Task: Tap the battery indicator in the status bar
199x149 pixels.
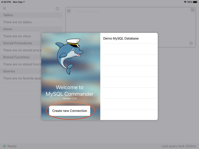Action: point(195,2)
